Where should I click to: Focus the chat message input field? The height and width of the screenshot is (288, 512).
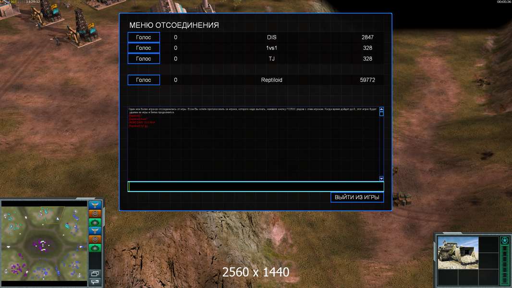(256, 187)
